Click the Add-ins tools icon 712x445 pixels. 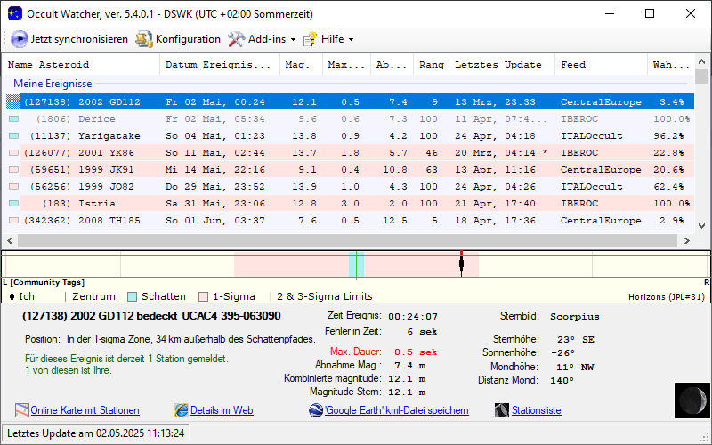click(236, 39)
